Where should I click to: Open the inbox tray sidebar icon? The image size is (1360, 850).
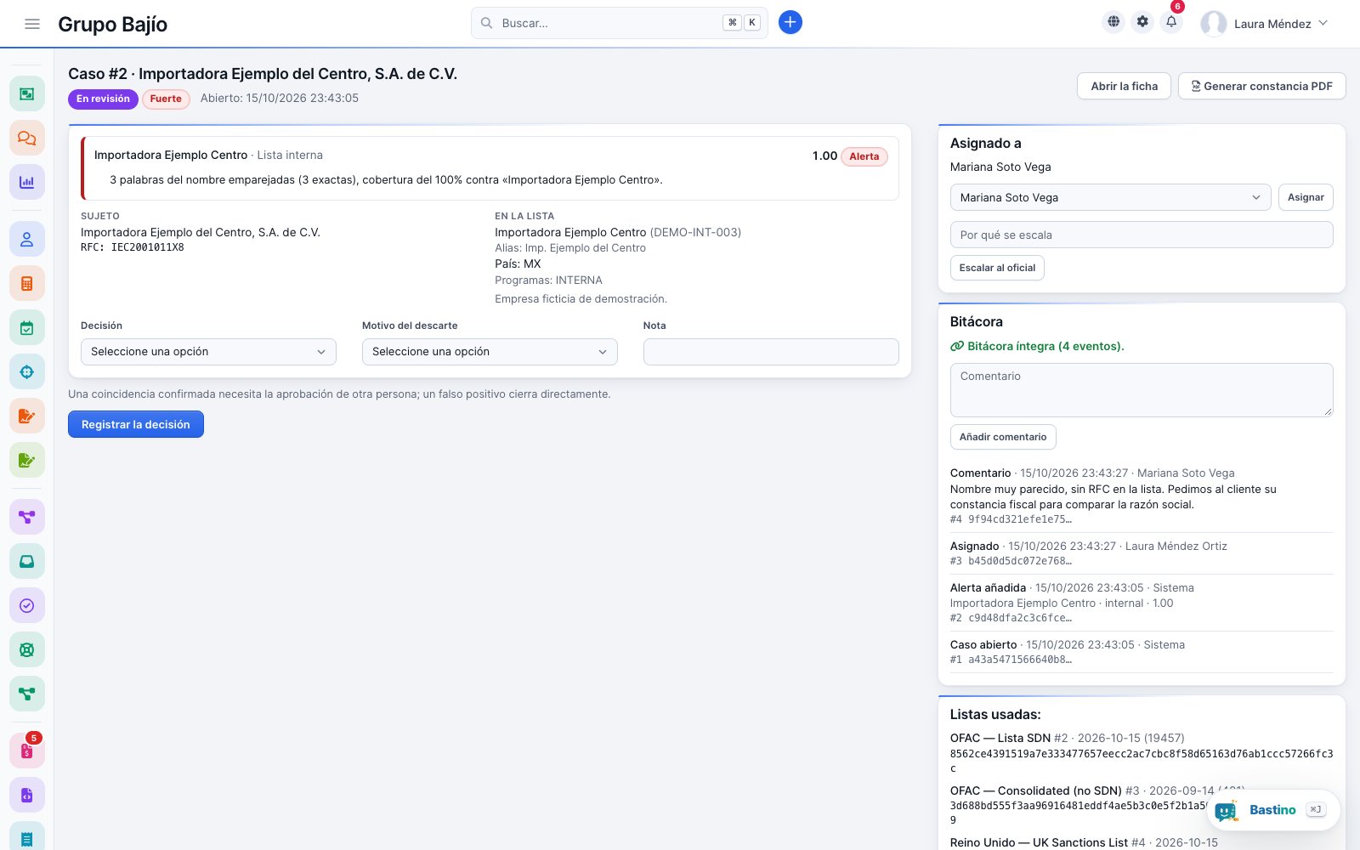click(x=27, y=561)
